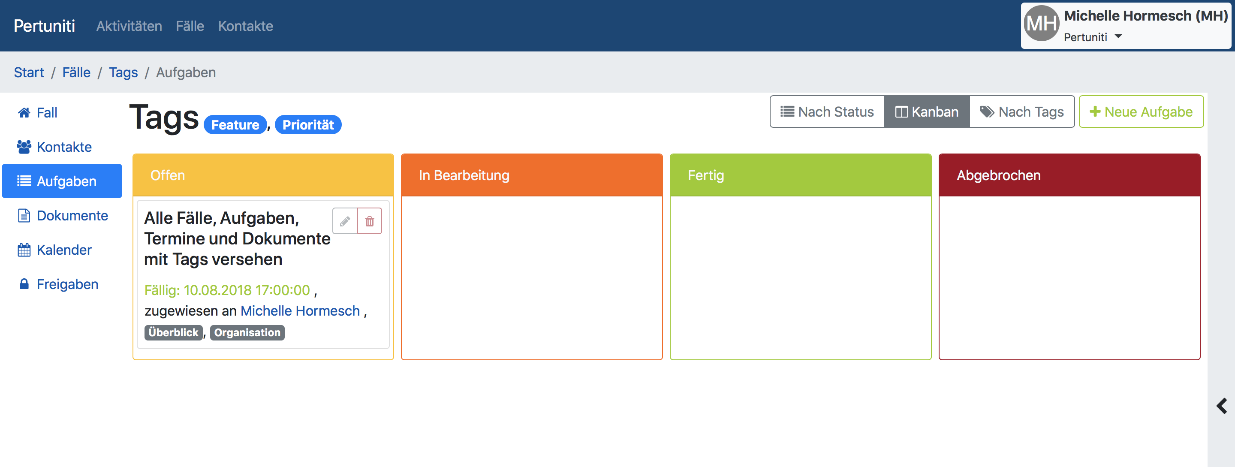Click the list icon beside Aufgaben
This screenshot has height=467, width=1235.
point(24,181)
